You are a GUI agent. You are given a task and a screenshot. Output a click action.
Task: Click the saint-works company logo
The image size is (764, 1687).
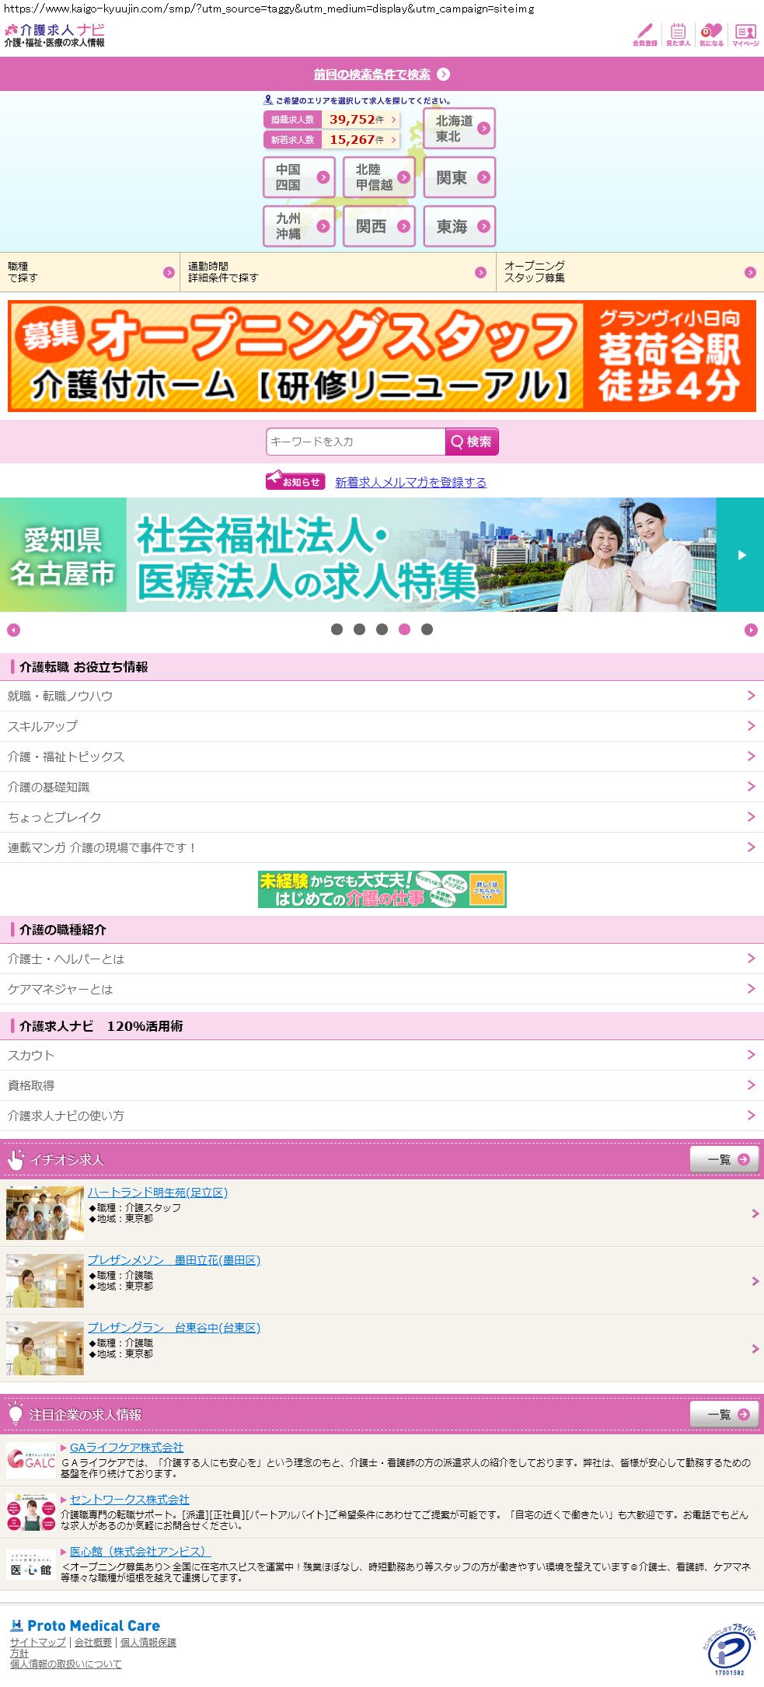pyautogui.click(x=31, y=1513)
